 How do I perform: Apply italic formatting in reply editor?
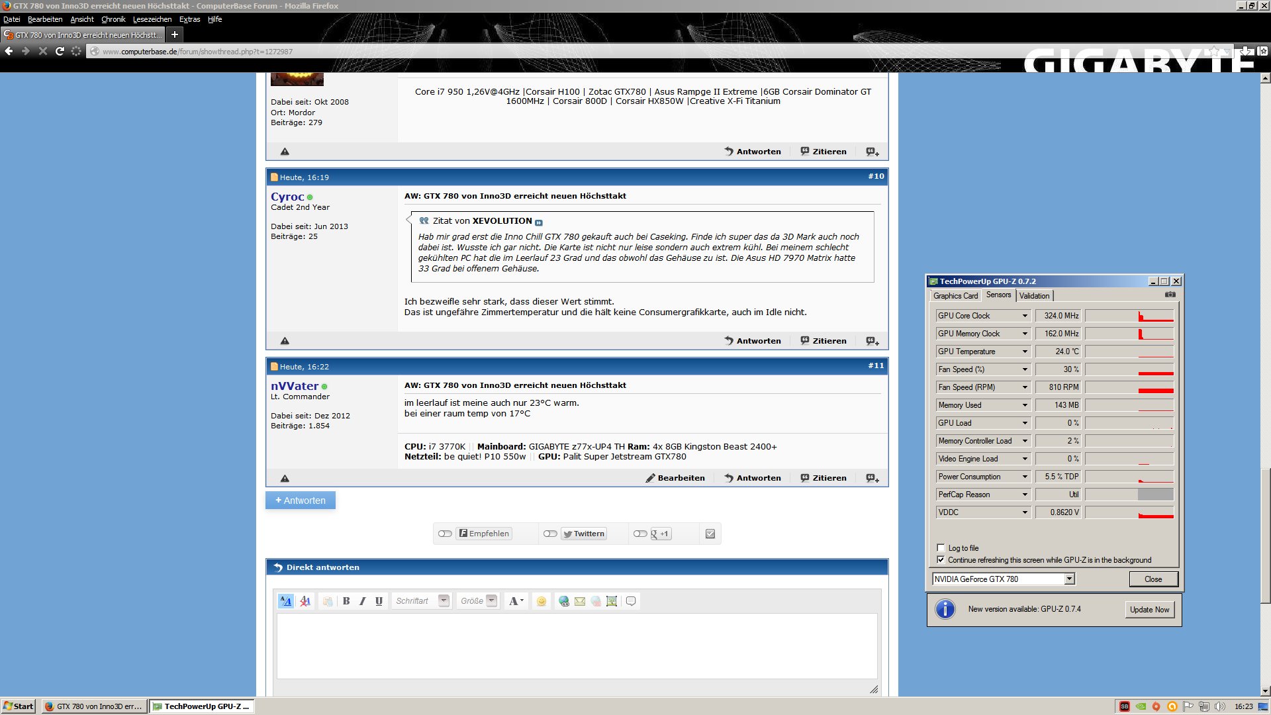[362, 601]
